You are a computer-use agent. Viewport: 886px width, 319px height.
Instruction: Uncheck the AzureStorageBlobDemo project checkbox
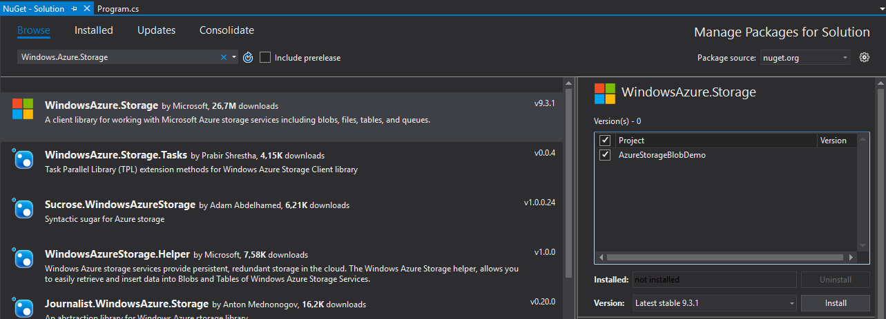606,155
